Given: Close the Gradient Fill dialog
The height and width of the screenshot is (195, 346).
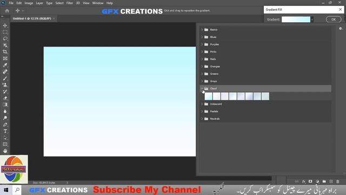Looking at the screenshot, I should coord(340,10).
